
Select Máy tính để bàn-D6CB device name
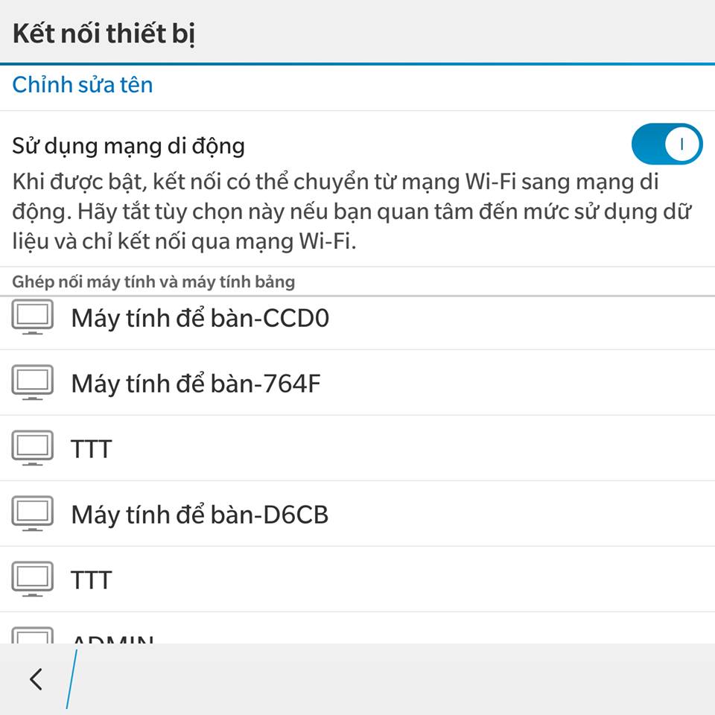click(x=200, y=515)
